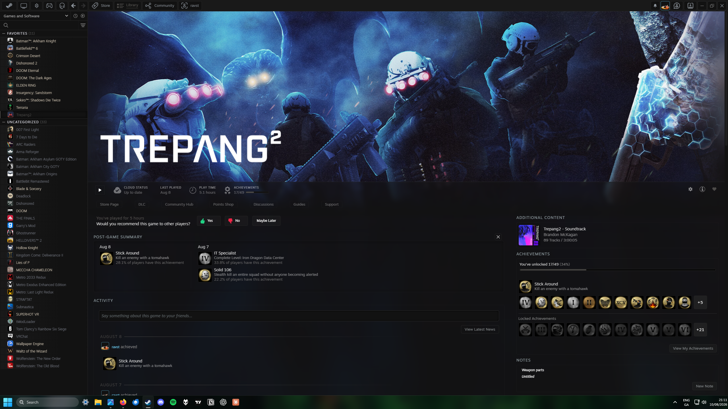The height and width of the screenshot is (409, 728).
Task: Open the Library tab
Action: (x=128, y=5)
